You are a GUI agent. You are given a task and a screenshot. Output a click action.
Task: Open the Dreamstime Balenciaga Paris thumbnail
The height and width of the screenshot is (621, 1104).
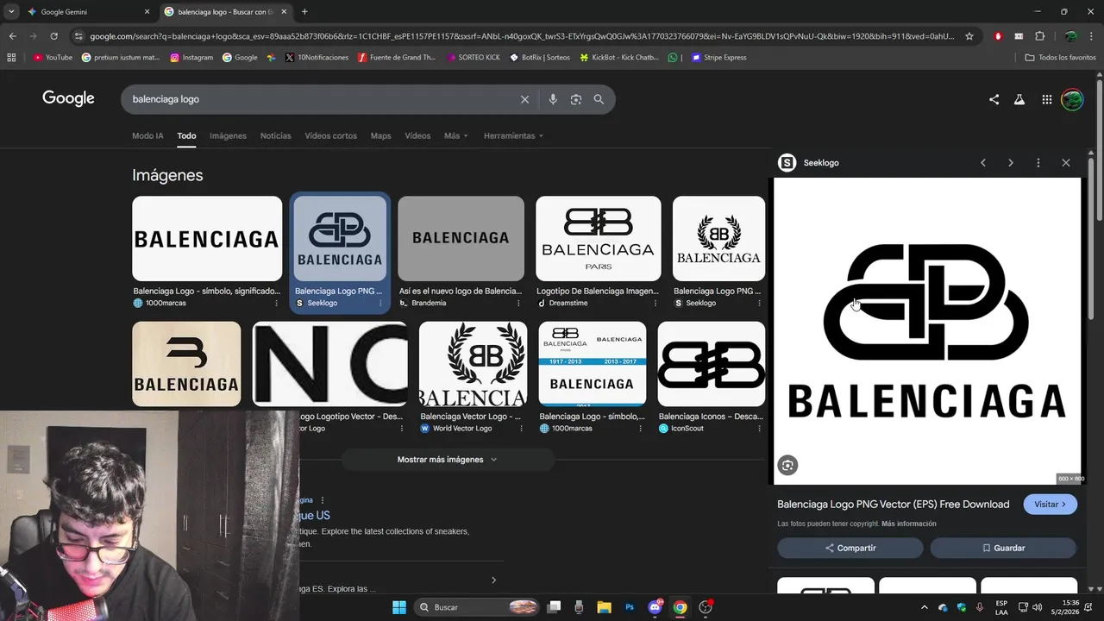pyautogui.click(x=599, y=238)
